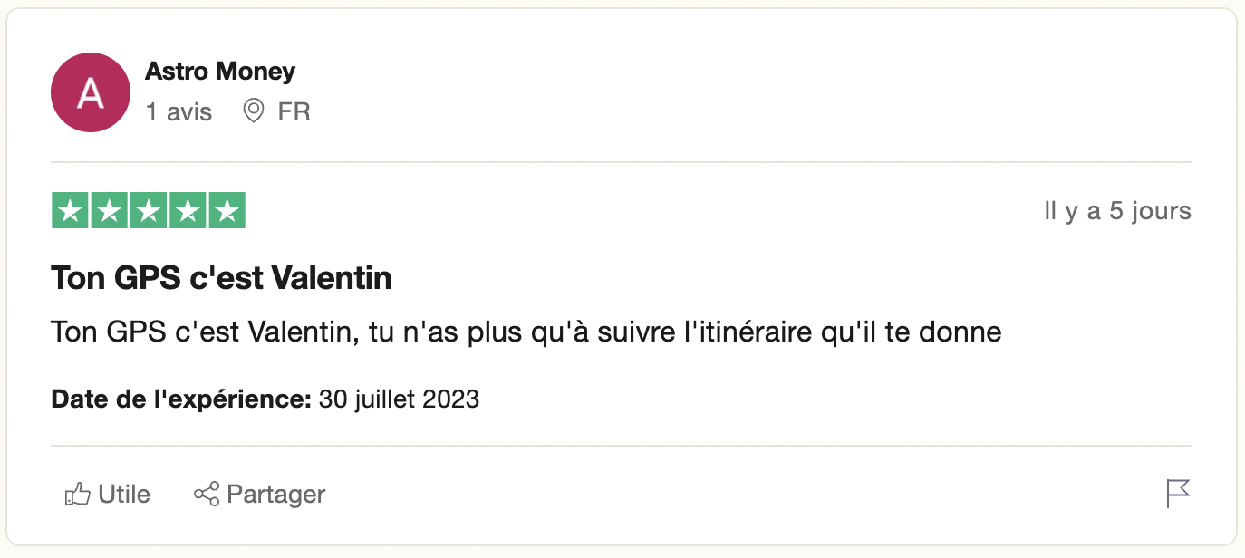Click the share icon beside Partager

(207, 495)
